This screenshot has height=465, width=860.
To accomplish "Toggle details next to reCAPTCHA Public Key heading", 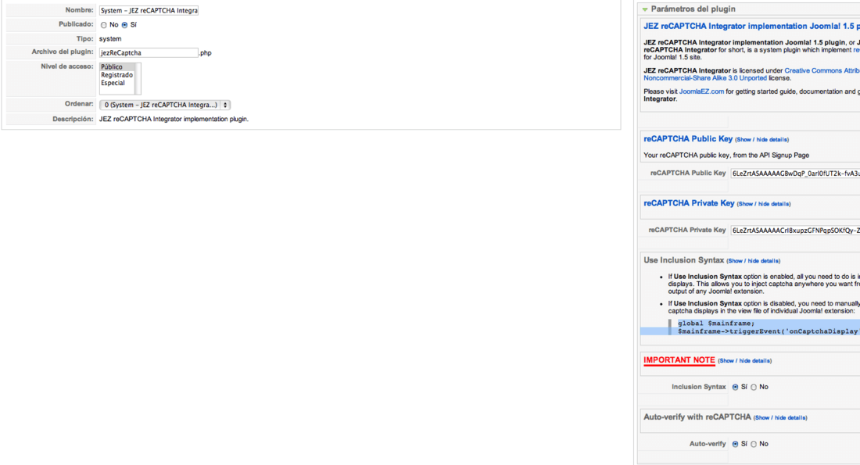I will pyautogui.click(x=761, y=140).
